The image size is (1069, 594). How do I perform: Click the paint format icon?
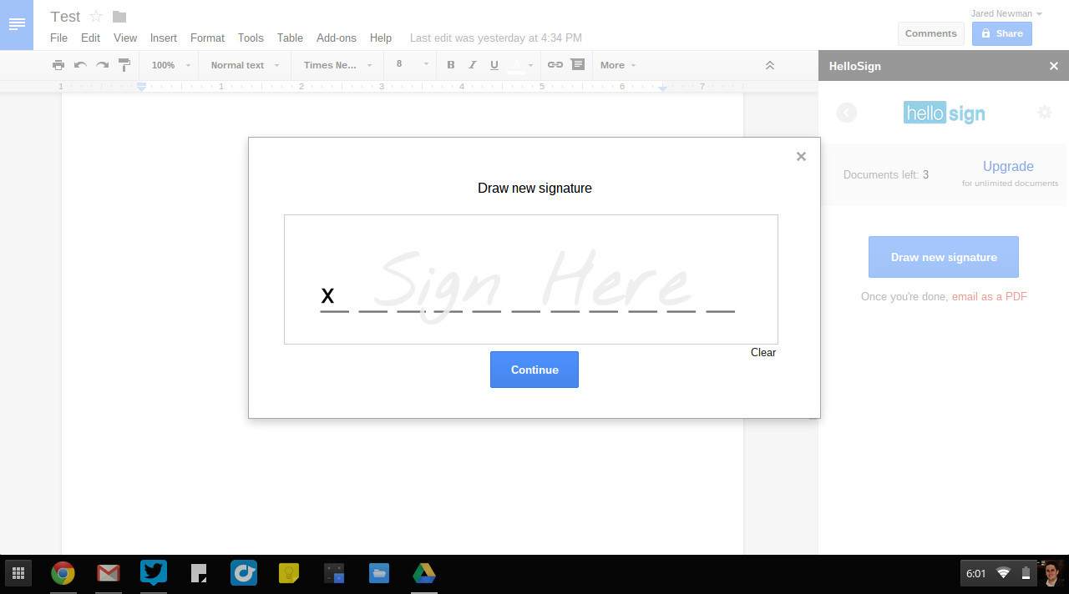(x=124, y=65)
